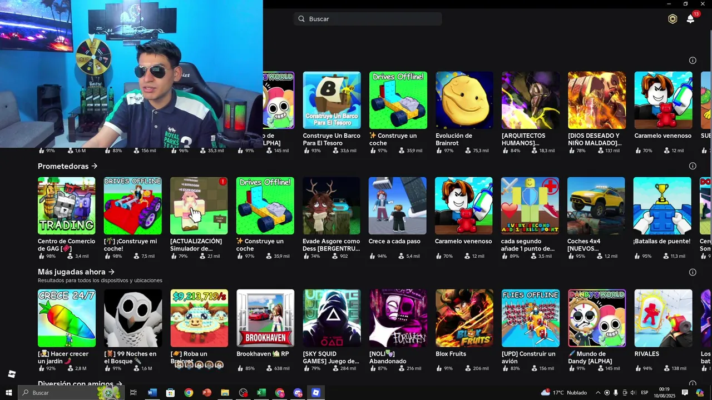This screenshot has width=712, height=400.
Task: Open the Robux balance icon
Action: coord(673,19)
